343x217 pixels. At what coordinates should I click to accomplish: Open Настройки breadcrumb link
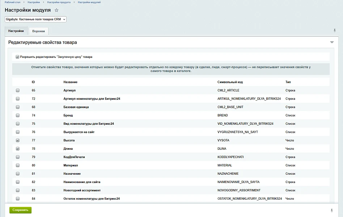[x=34, y=2]
